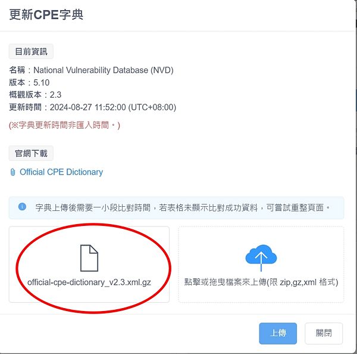This screenshot has width=357, height=354.
Task: Click the paperclip icon beside Official CPE Dictionary
Action: [12, 172]
